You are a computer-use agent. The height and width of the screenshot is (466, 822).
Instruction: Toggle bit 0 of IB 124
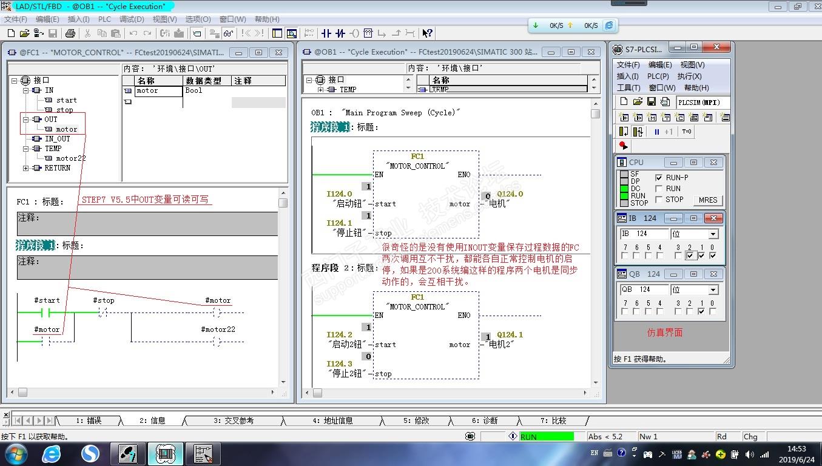point(713,255)
